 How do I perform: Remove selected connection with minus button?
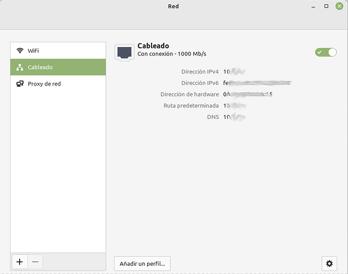35,262
